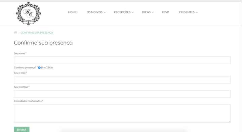Select the Não radio button
The image size is (242, 132).
[47, 68]
